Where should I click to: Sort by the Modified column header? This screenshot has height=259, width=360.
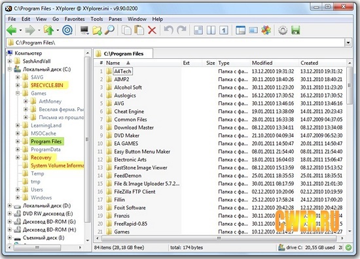(262, 63)
